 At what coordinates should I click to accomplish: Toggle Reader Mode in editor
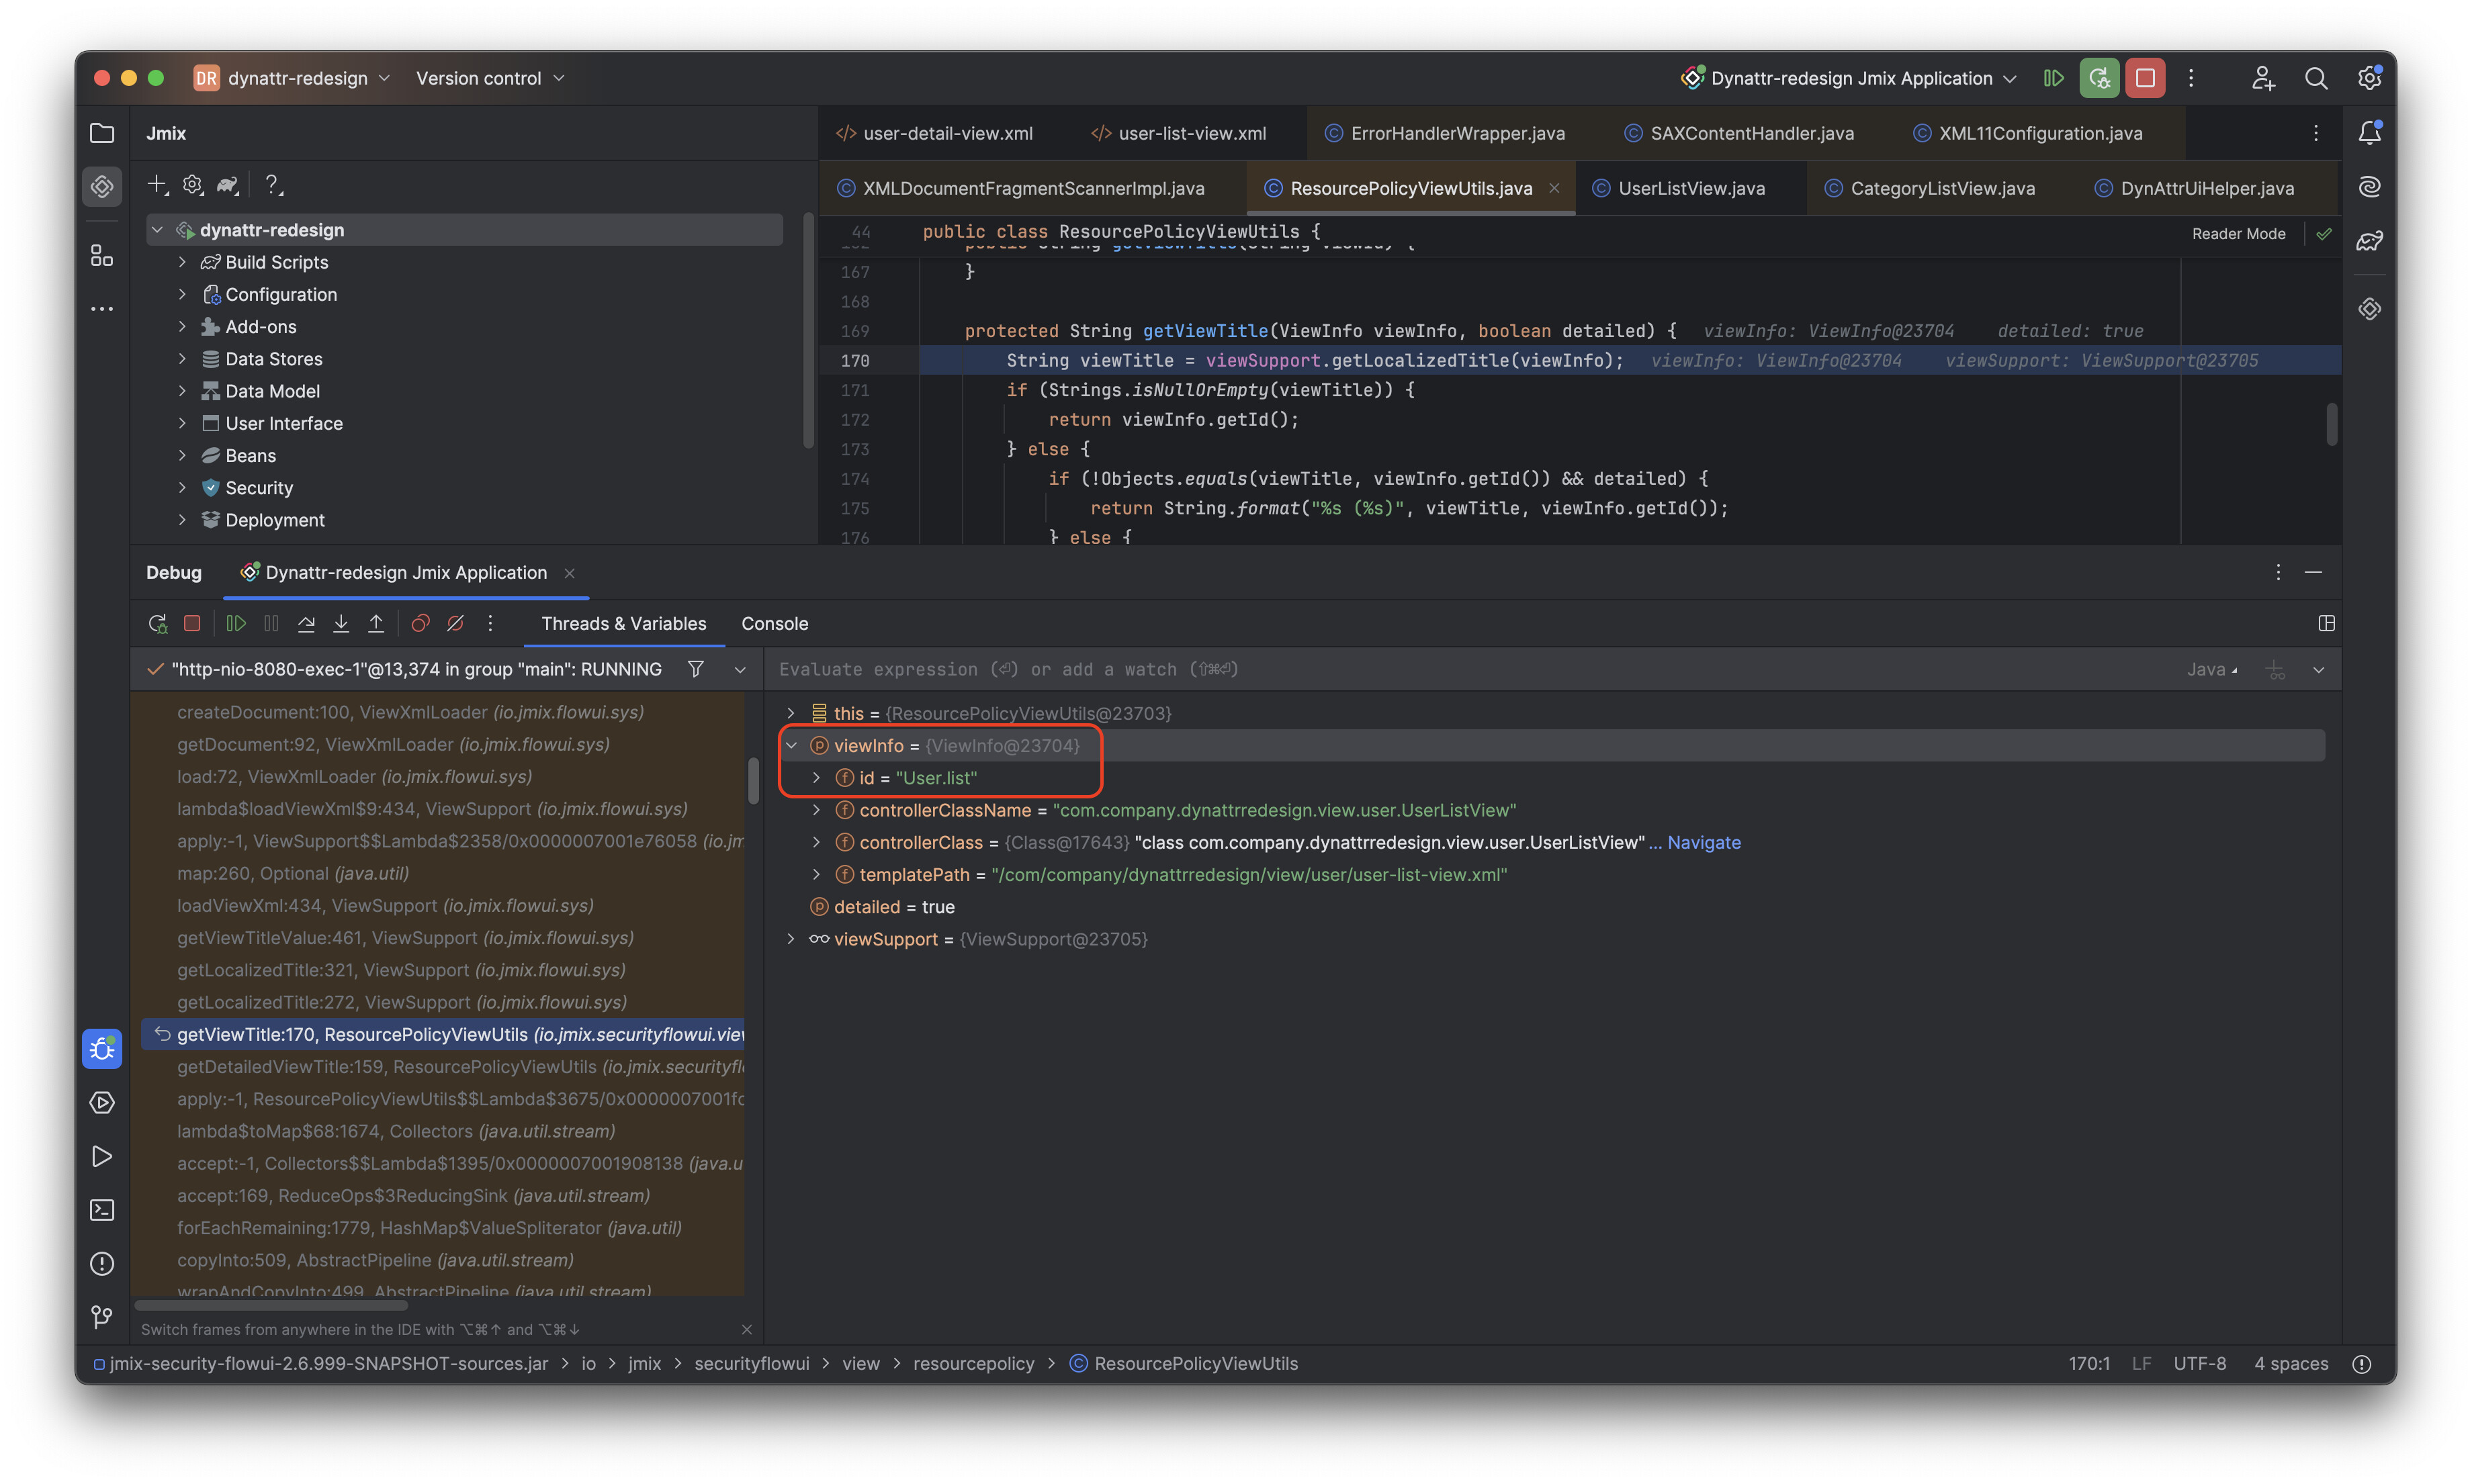click(2238, 234)
